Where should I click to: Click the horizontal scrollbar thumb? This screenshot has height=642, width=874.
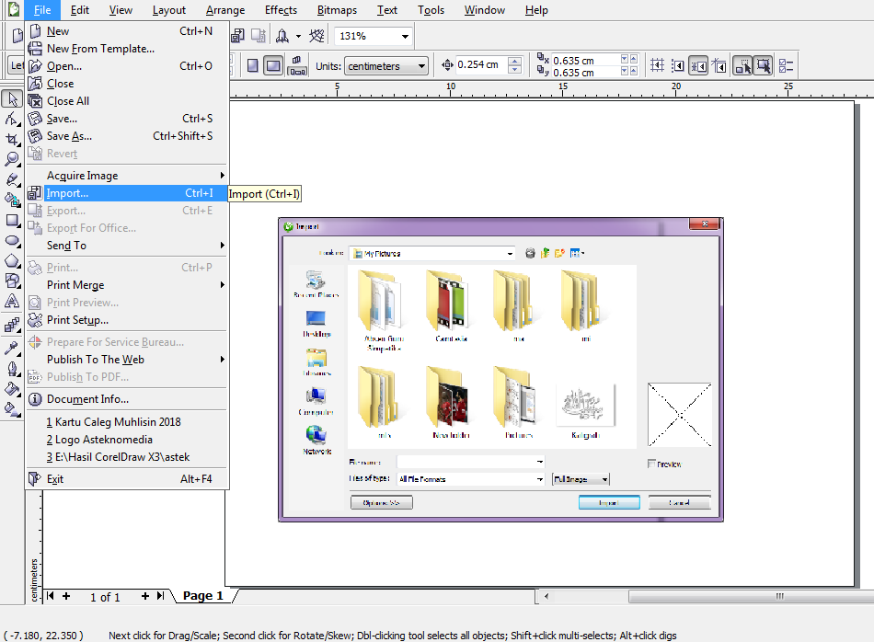click(753, 596)
